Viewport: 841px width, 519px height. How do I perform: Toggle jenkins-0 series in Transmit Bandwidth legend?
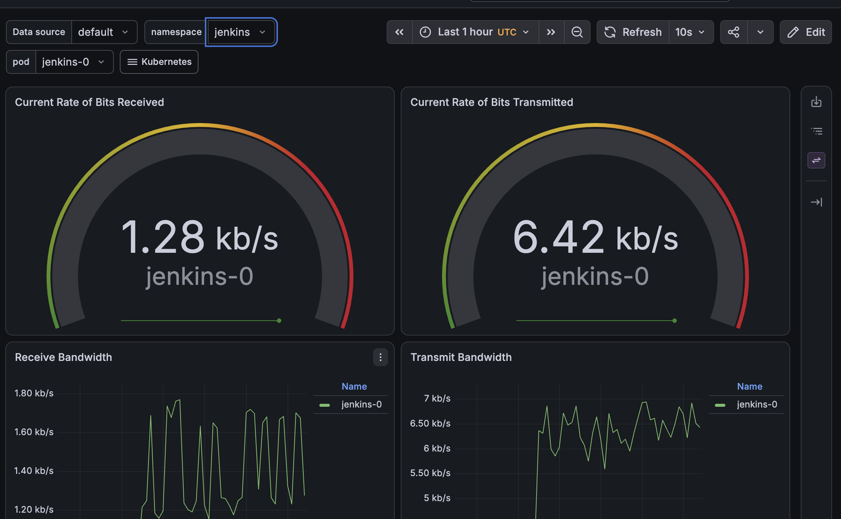[x=757, y=405]
